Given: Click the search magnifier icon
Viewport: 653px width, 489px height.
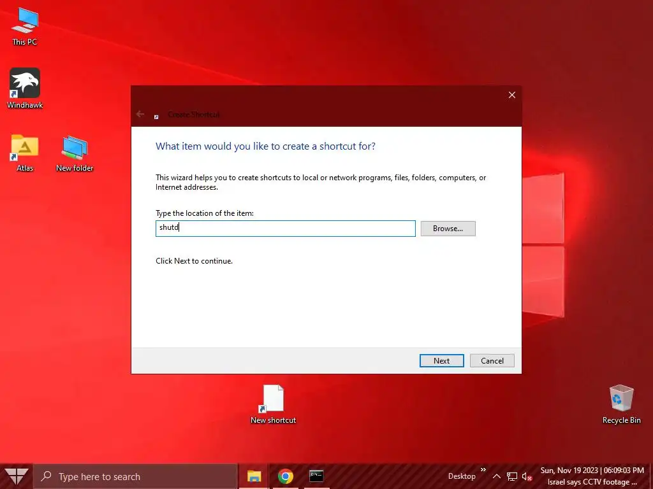Looking at the screenshot, I should pos(47,476).
